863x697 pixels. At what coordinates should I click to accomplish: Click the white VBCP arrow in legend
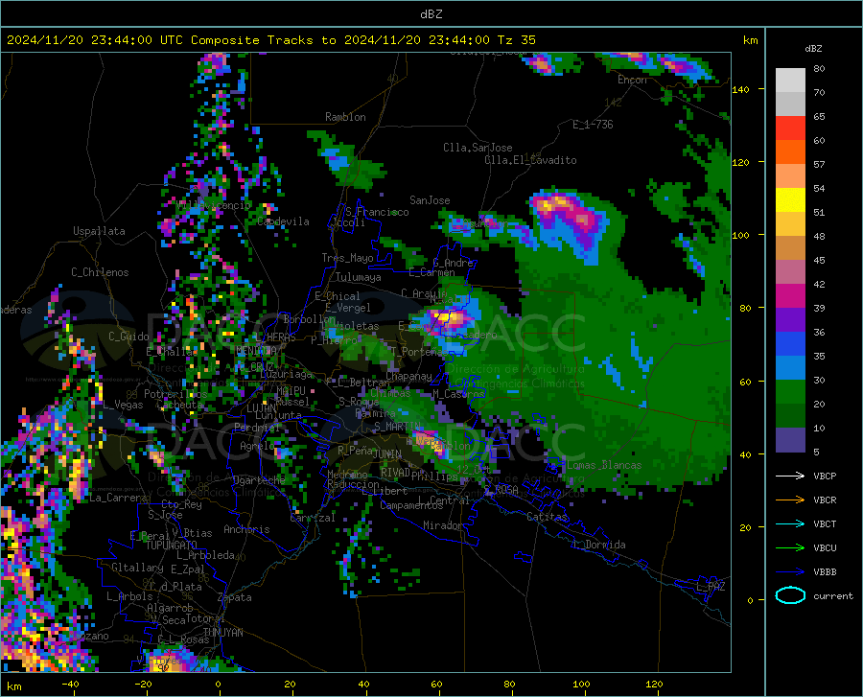click(790, 476)
